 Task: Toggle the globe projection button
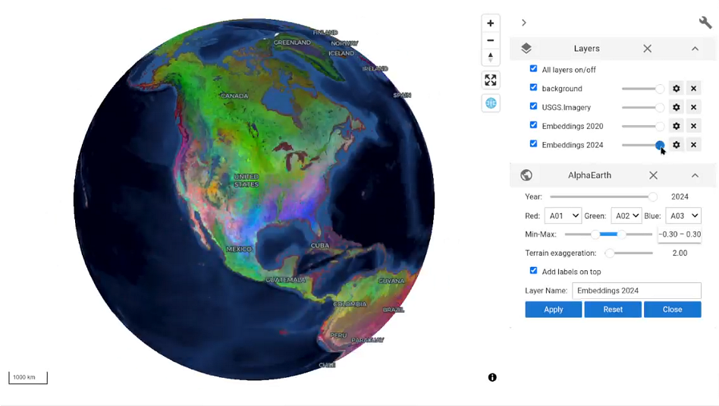pyautogui.click(x=491, y=103)
